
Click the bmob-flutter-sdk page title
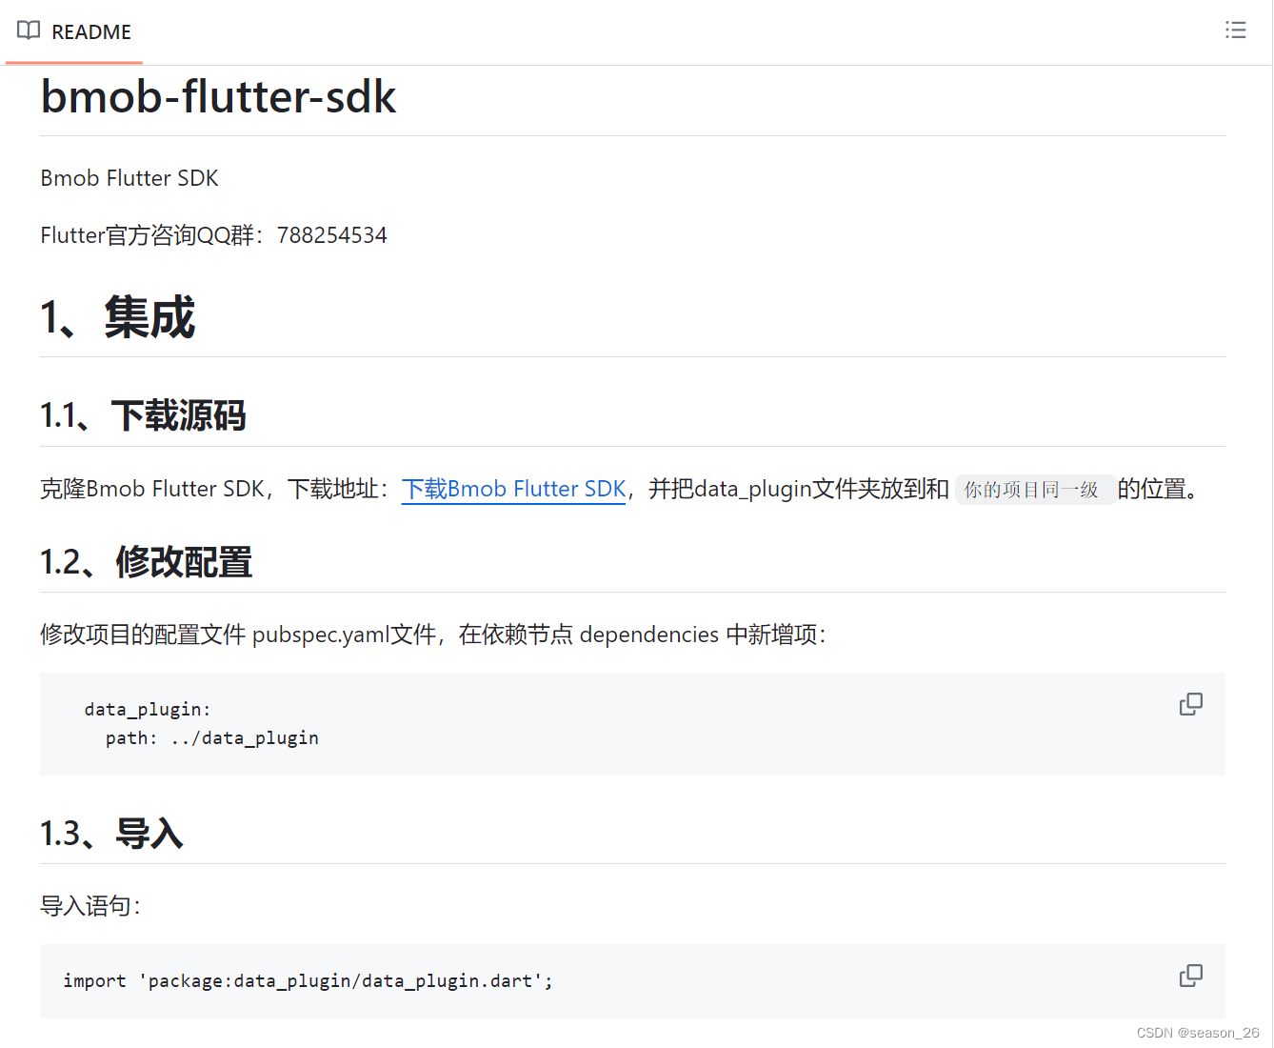click(x=217, y=96)
